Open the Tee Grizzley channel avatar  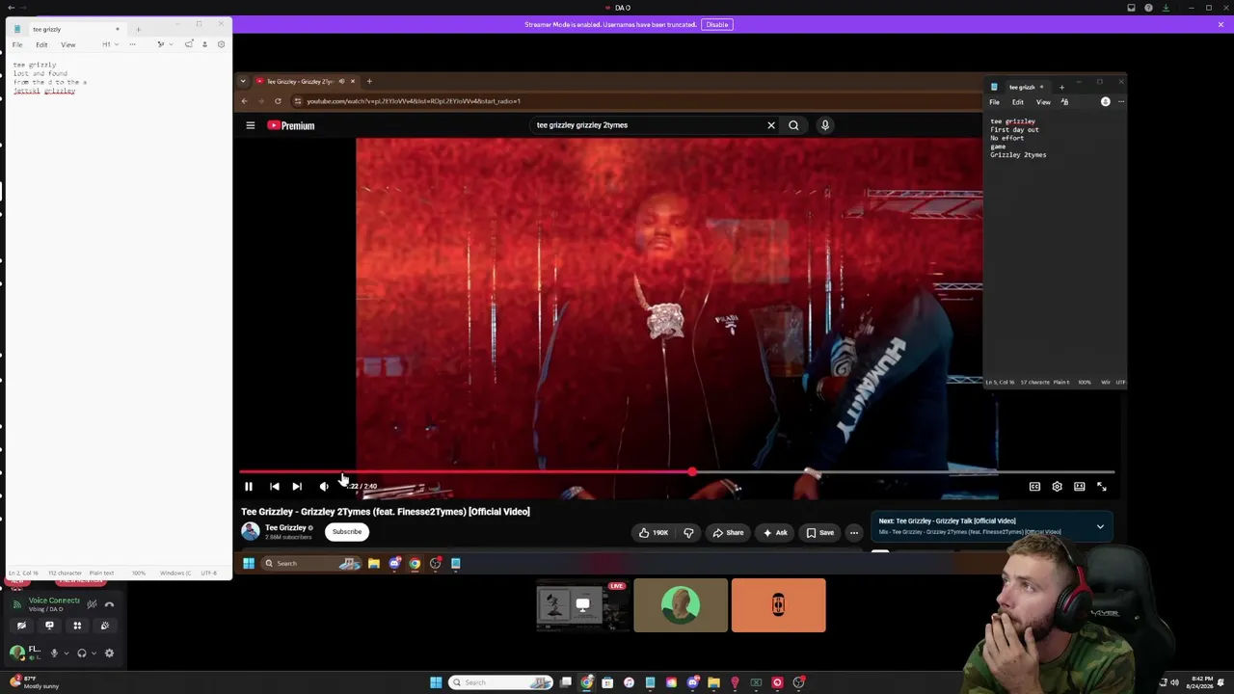(251, 531)
